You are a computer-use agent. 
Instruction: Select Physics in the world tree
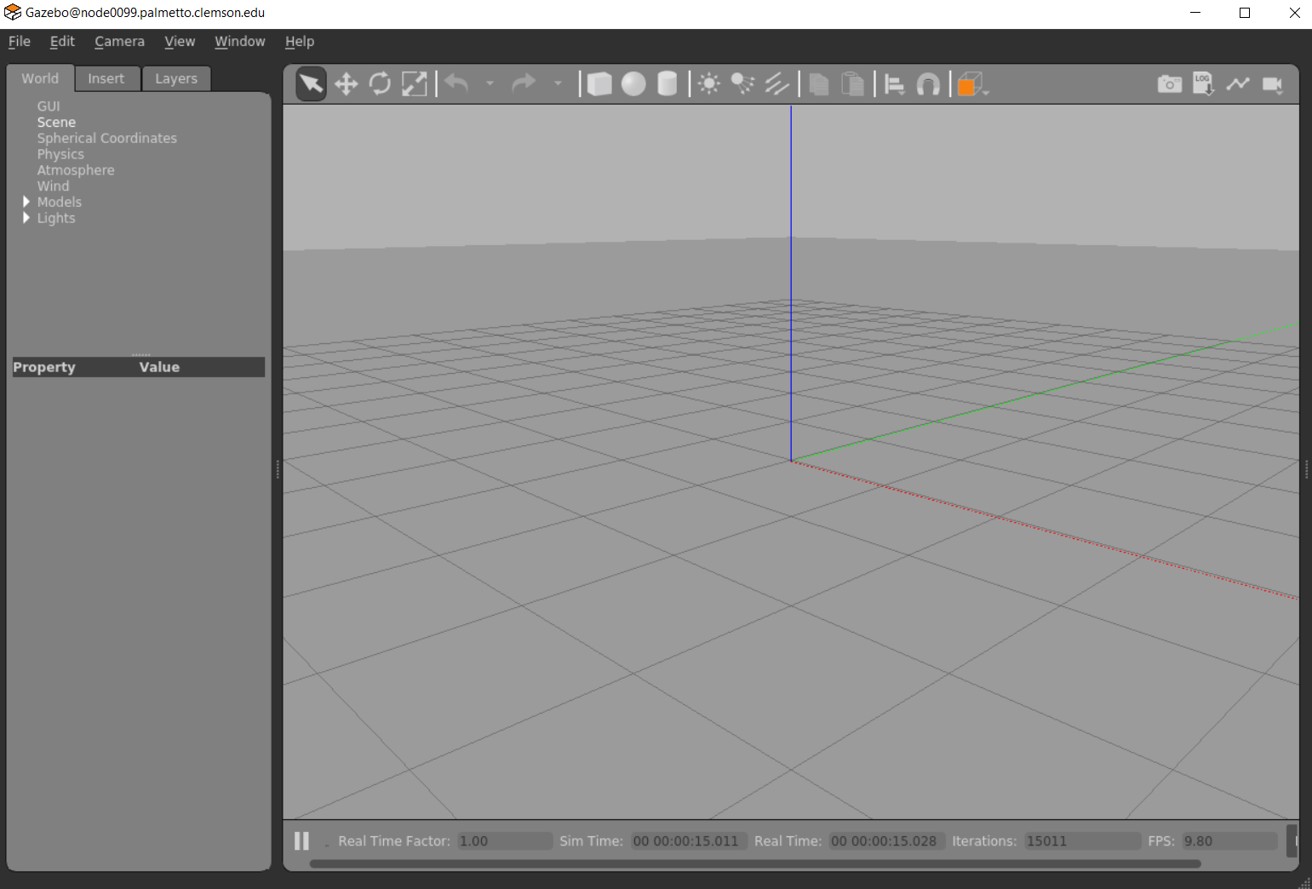pyautogui.click(x=60, y=154)
